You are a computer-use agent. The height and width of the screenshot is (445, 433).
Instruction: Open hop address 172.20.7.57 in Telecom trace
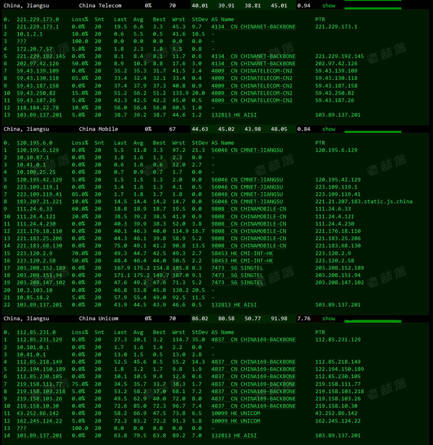[35, 49]
